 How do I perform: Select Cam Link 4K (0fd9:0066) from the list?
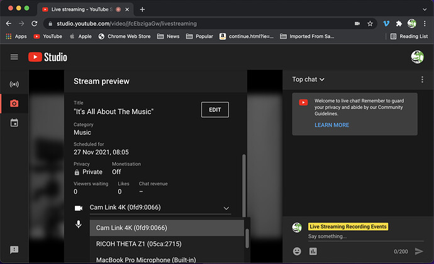click(x=167, y=228)
